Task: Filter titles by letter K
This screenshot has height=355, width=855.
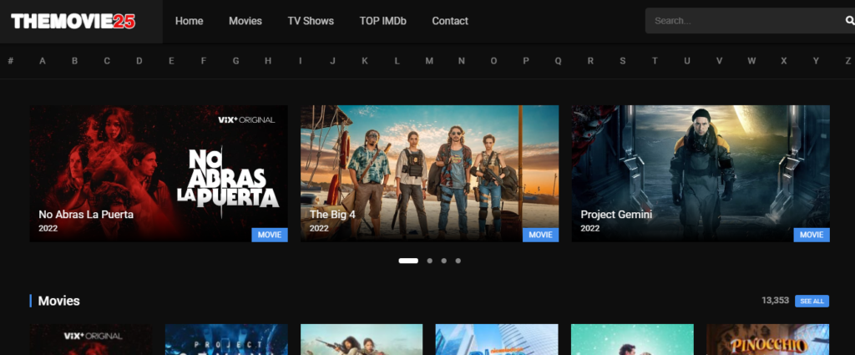Action: (365, 60)
